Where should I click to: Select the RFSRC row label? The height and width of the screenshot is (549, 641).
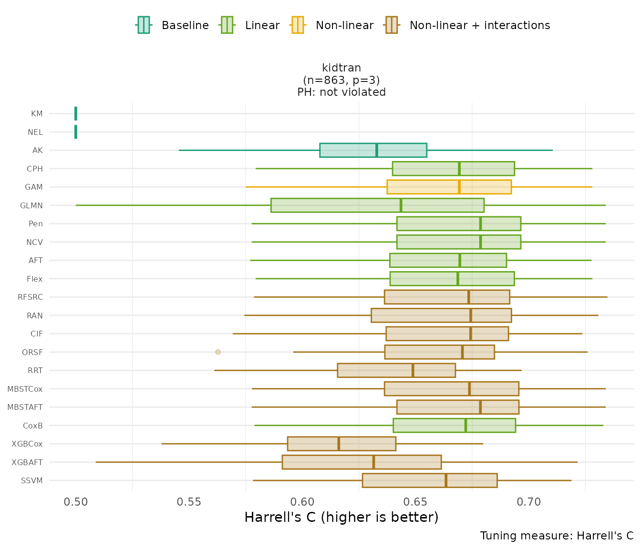tap(30, 297)
